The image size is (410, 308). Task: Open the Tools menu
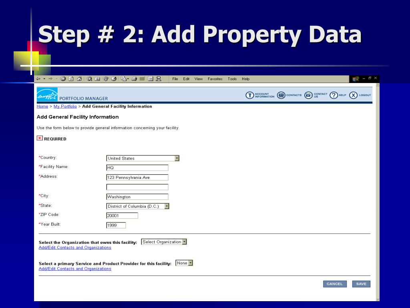(232, 79)
